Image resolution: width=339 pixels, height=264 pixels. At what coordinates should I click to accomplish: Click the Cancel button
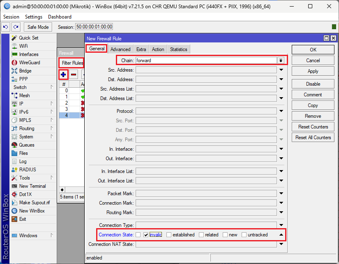313,61
